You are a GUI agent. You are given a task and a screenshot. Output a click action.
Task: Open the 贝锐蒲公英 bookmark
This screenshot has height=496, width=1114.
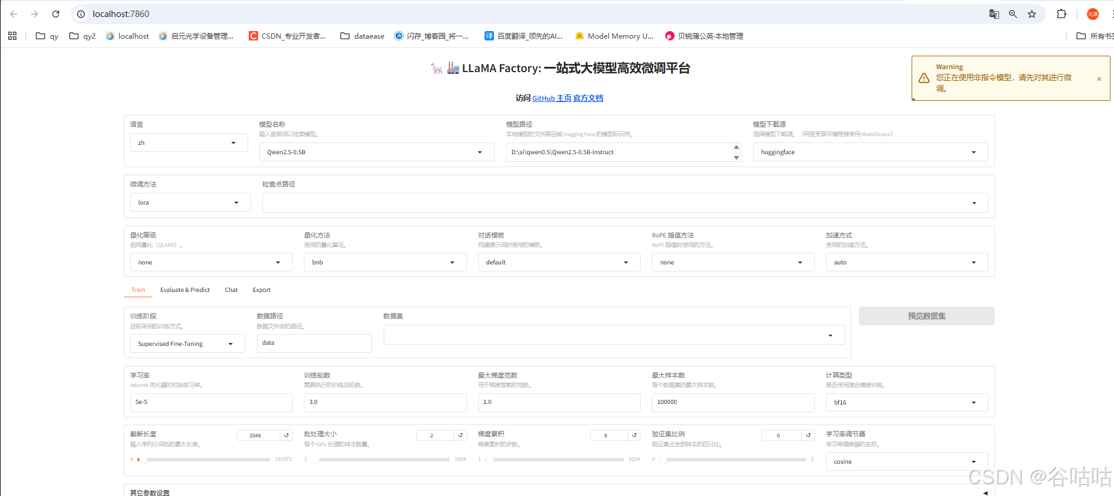[704, 36]
